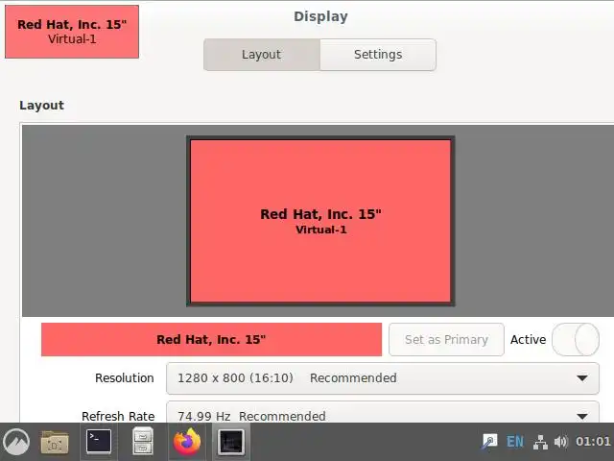Click the Resolution label
Image resolution: width=614 pixels, height=461 pixels.
tap(125, 377)
